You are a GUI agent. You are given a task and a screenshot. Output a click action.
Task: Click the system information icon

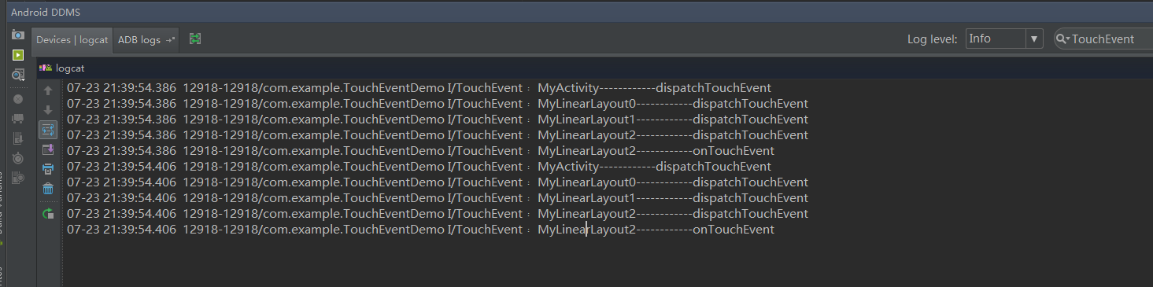(18, 75)
